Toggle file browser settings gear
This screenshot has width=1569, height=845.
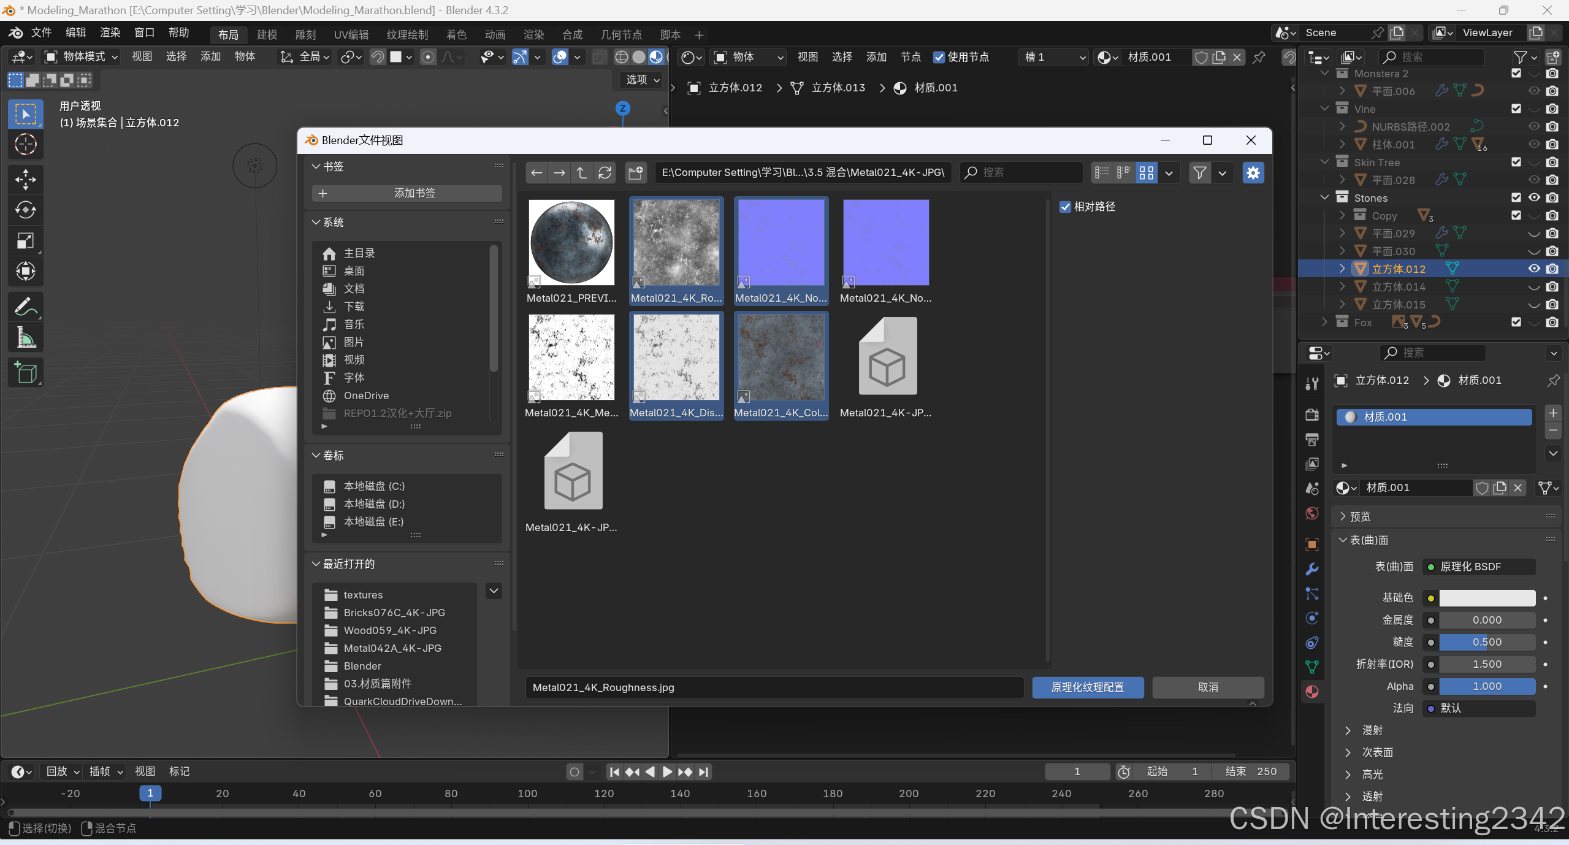coord(1253,173)
